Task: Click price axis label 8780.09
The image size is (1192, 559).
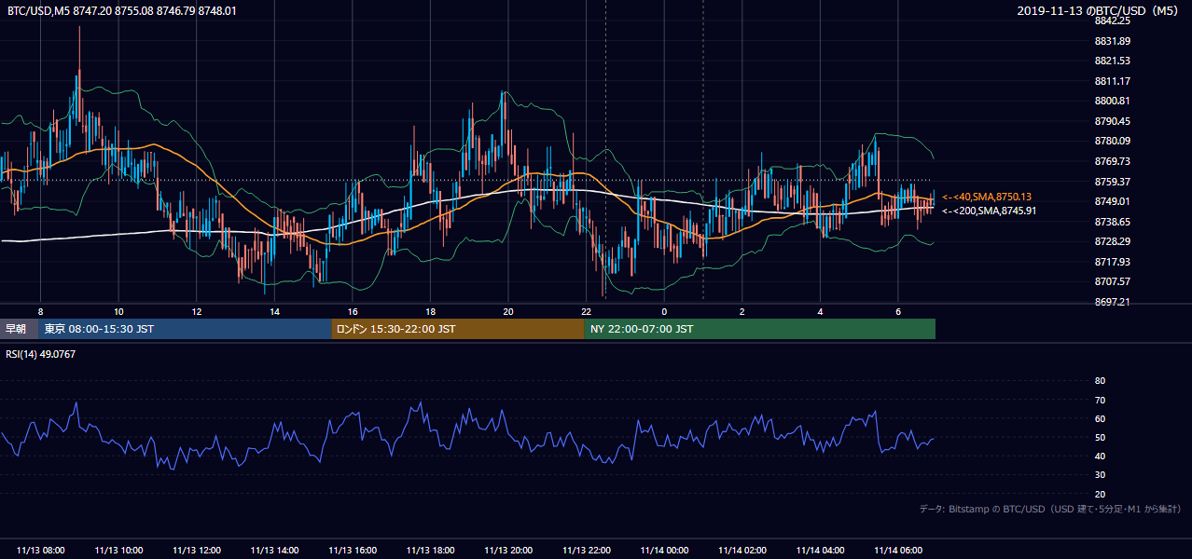Action: point(1112,141)
